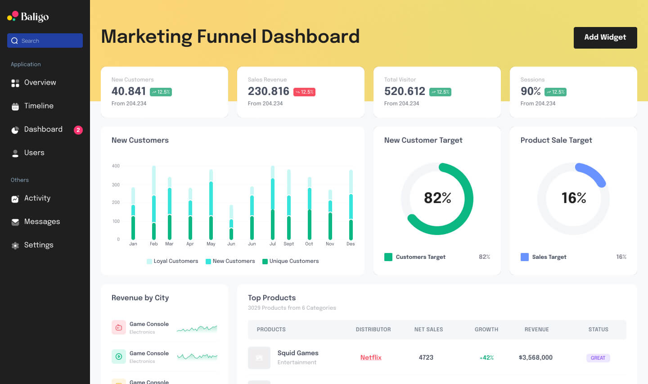The image size is (648, 384).
Task: Toggle the Loyal Customers legend item
Action: pyautogui.click(x=172, y=261)
